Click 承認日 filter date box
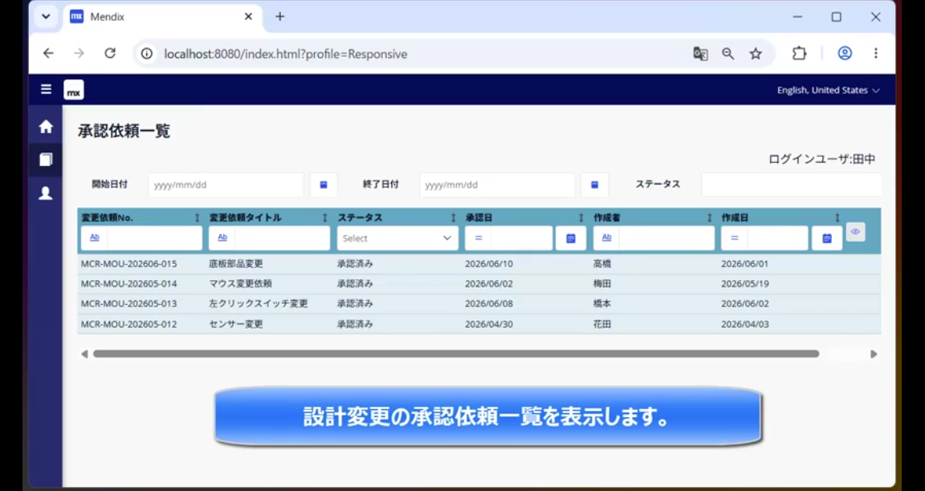 tap(522, 238)
